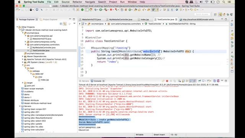Collapse code folding at line 12

coord(84,48)
